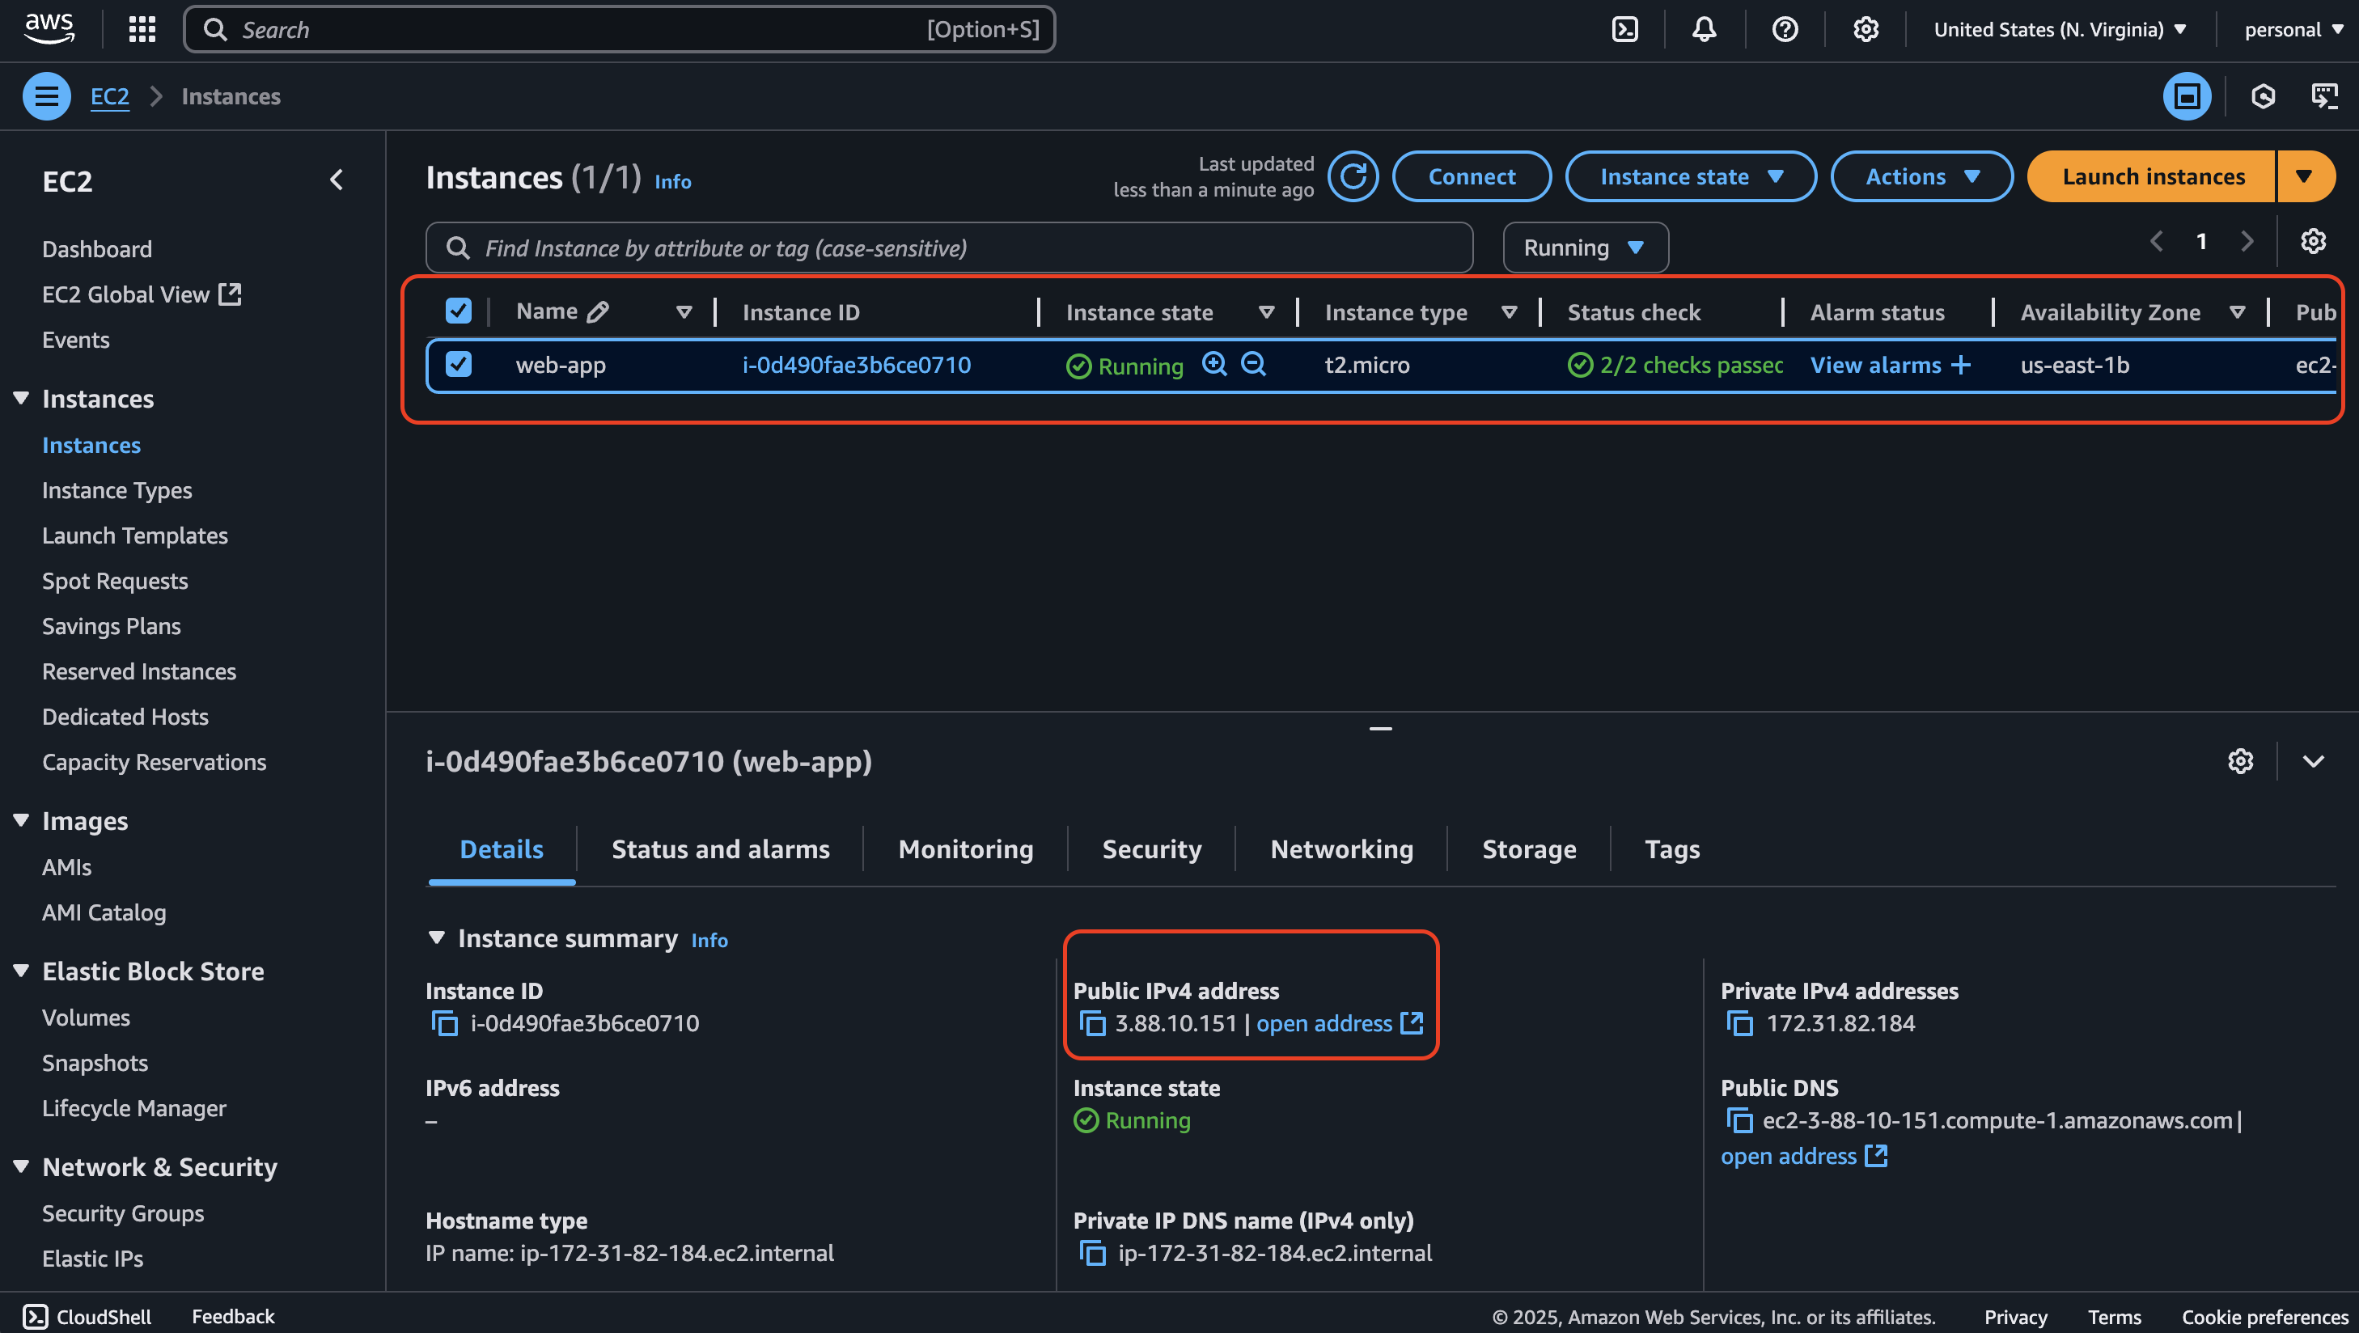Copy the private IPv4 address 172.31.82.184
The height and width of the screenshot is (1333, 2359).
1739,1022
